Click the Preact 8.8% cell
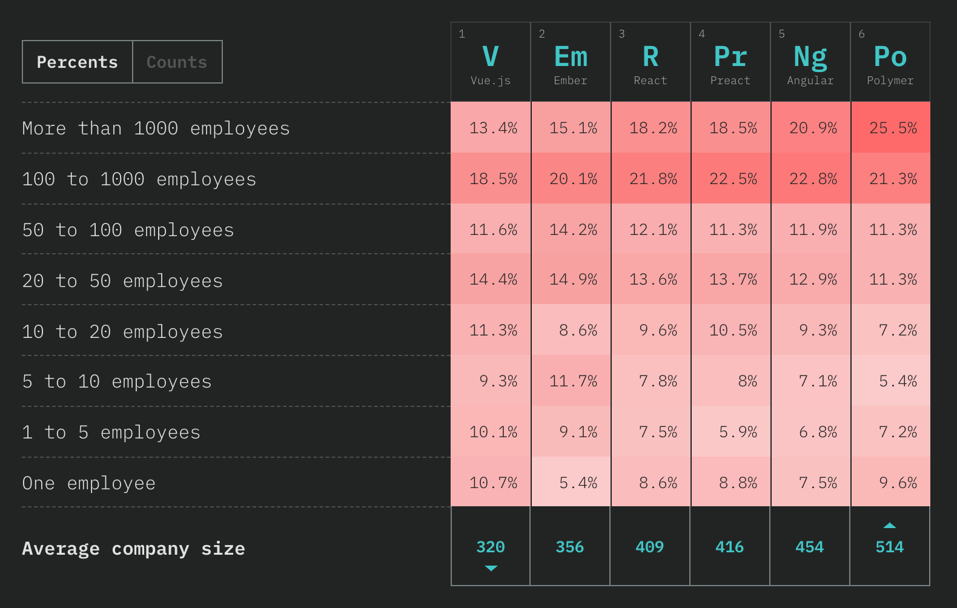Image resolution: width=957 pixels, height=608 pixels. pos(730,483)
